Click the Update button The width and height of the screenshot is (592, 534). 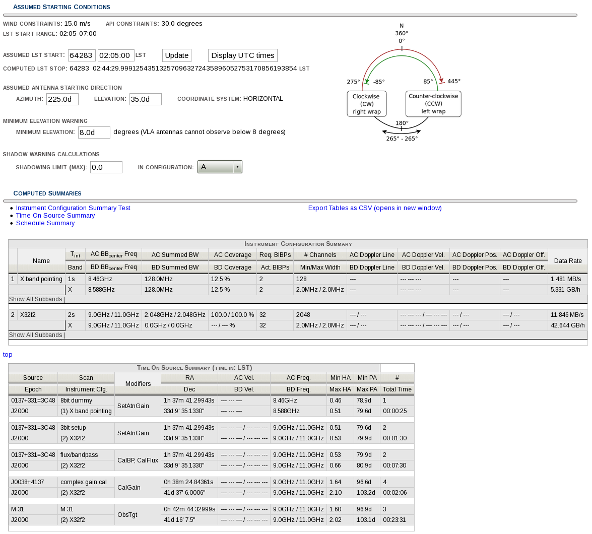click(177, 55)
